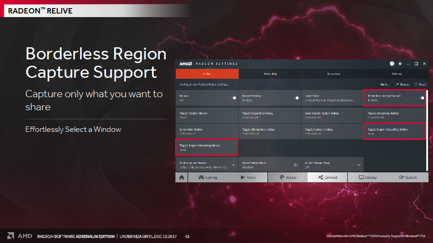Select the Toggle Camera Hotkey tile

(332, 131)
